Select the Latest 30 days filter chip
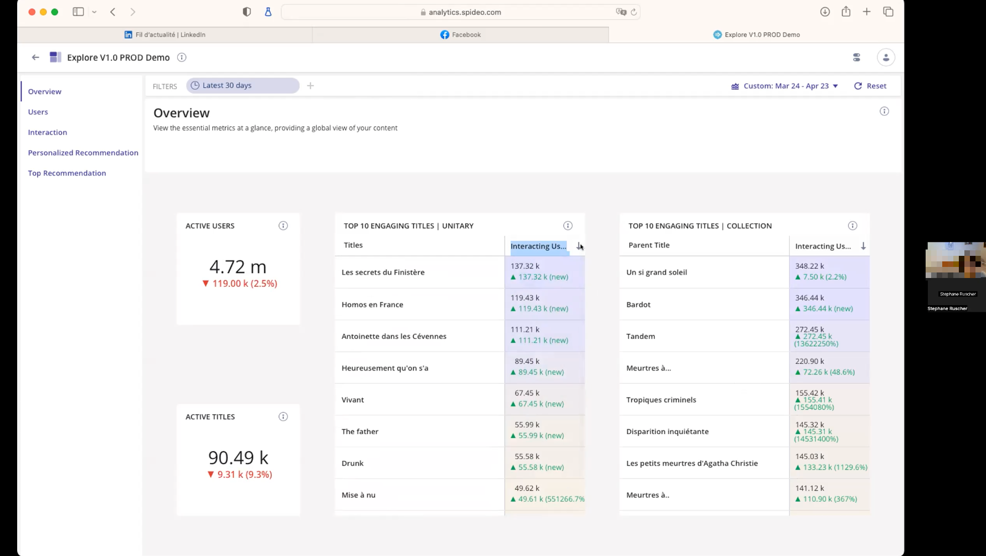The height and width of the screenshot is (556, 986). (243, 85)
